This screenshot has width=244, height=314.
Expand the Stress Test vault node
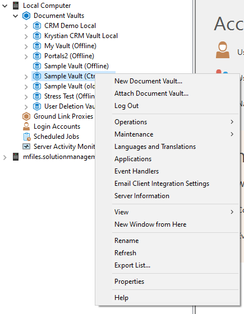[x=26, y=97]
